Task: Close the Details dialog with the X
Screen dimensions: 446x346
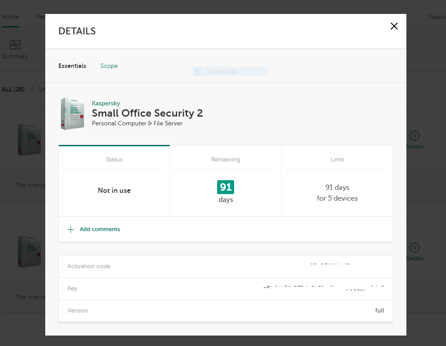Action: 394,26
